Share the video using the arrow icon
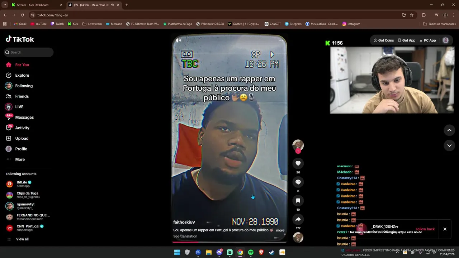Screen dimensions: 459x258 [298, 219]
